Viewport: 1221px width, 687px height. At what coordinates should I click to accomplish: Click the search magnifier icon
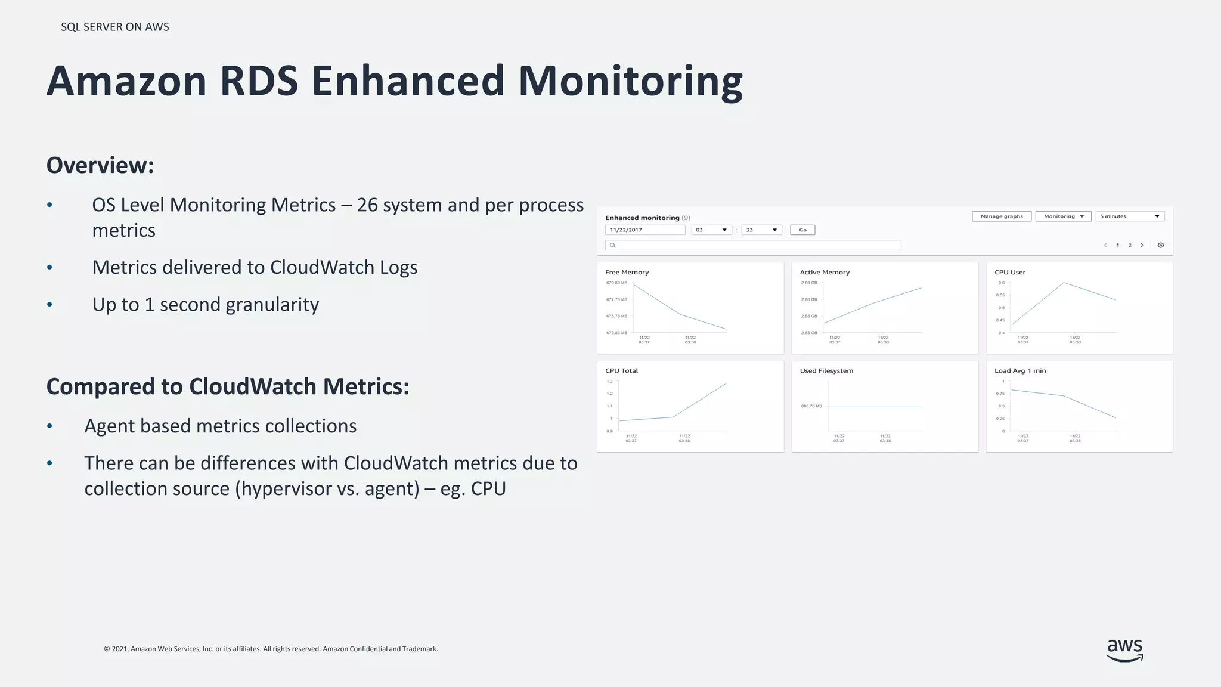click(x=612, y=245)
